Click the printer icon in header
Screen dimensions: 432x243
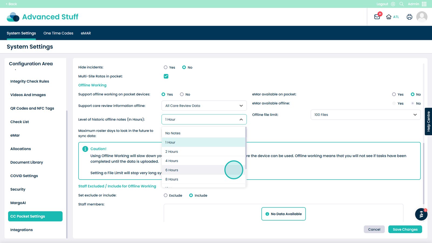(409, 17)
